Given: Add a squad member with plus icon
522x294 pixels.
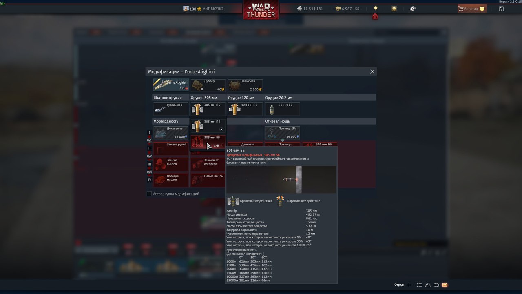Looking at the screenshot, I should [x=409, y=285].
